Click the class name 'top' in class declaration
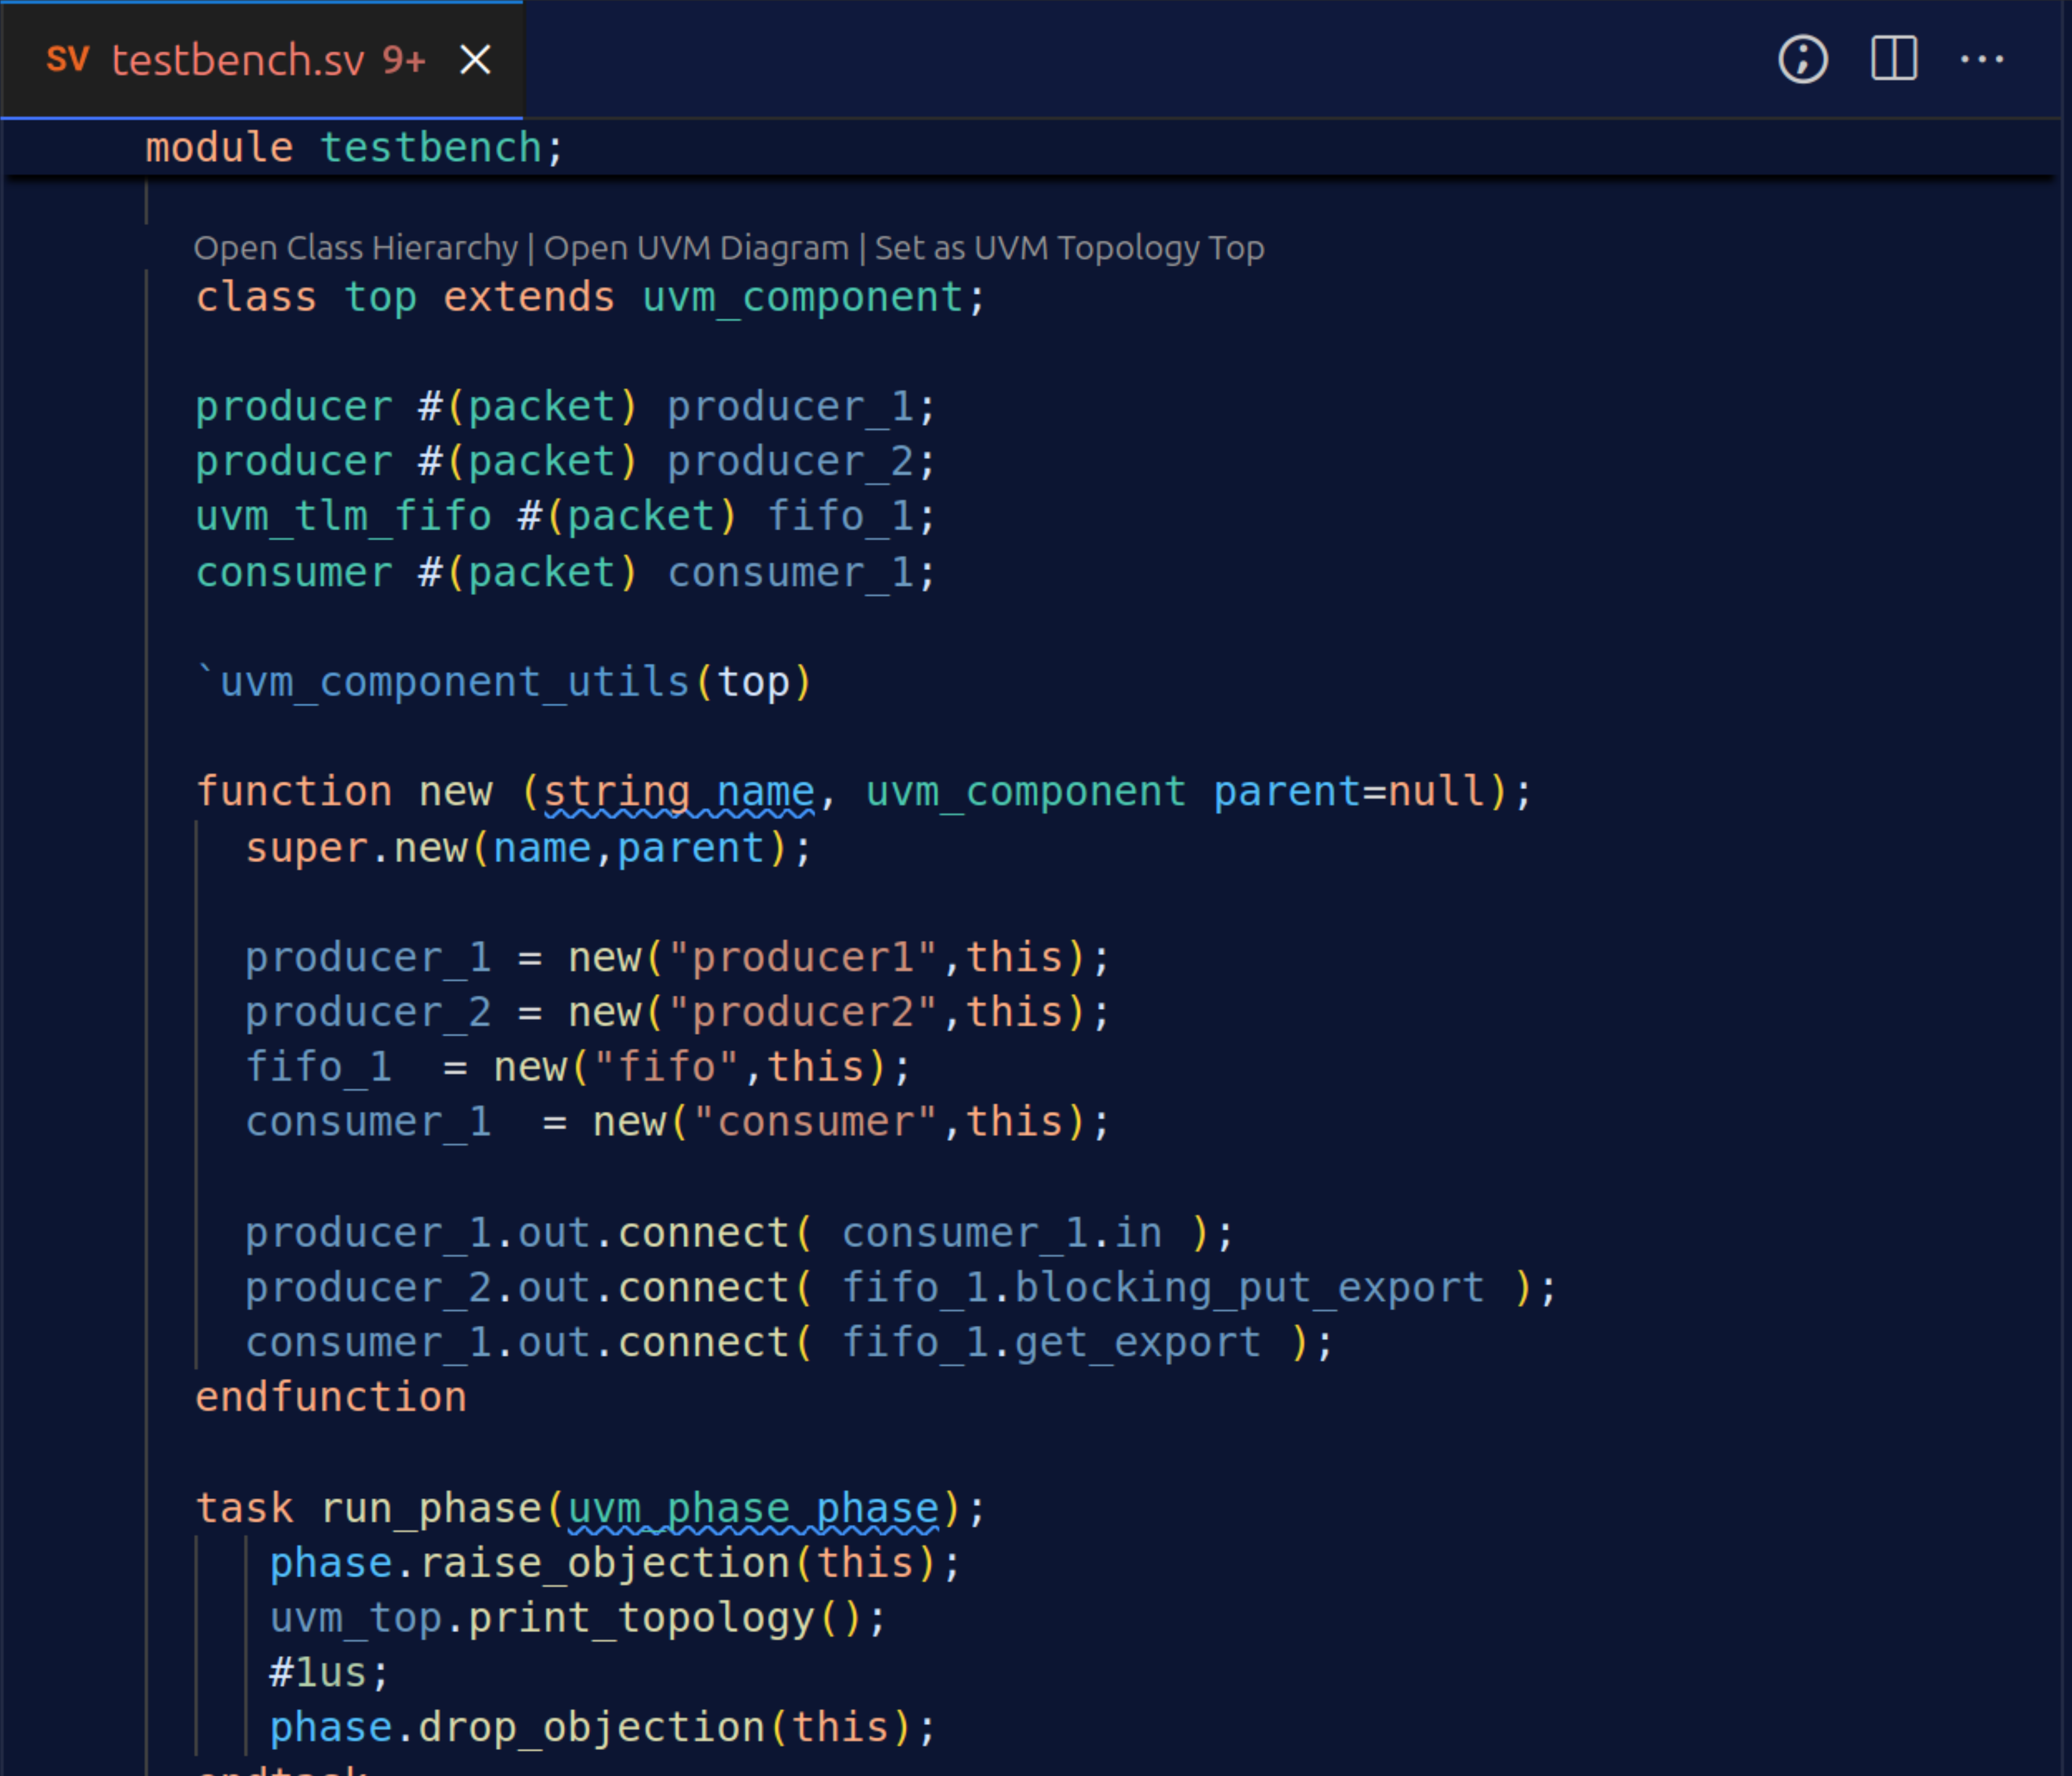The width and height of the screenshot is (2072, 1776). pos(380,298)
